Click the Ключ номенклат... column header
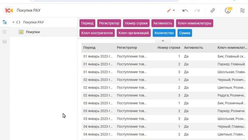The image size is (248, 140). (232, 47)
